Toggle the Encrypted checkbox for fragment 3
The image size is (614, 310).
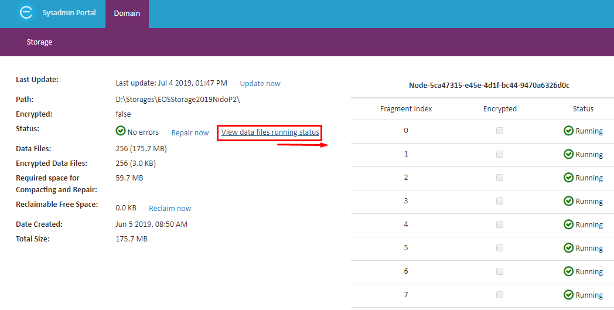[500, 201]
